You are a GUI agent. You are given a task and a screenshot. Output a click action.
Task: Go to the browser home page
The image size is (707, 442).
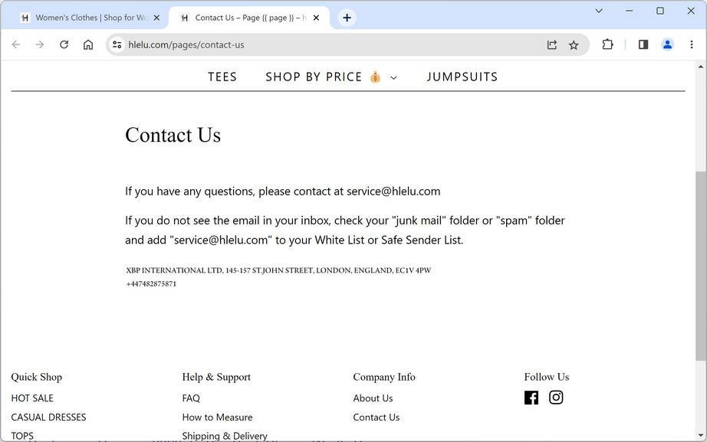pyautogui.click(x=88, y=44)
